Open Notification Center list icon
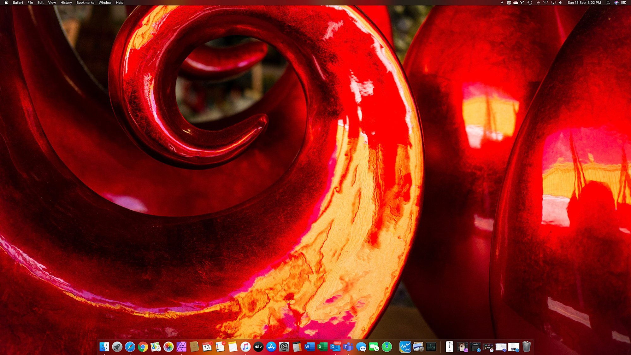The width and height of the screenshot is (631, 355). [623, 3]
